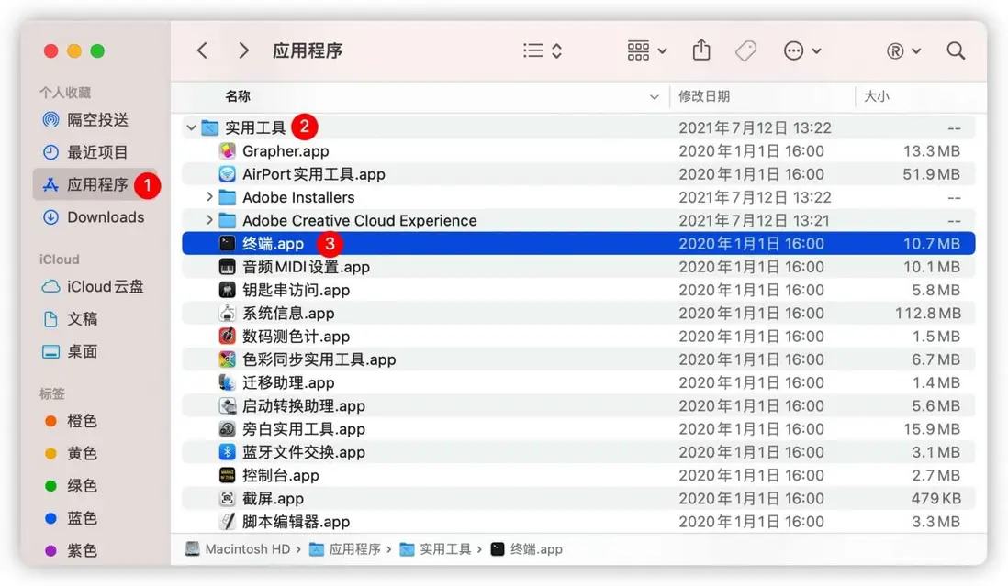Collapse the 实用工具 folder disclosure triangle

(190, 127)
